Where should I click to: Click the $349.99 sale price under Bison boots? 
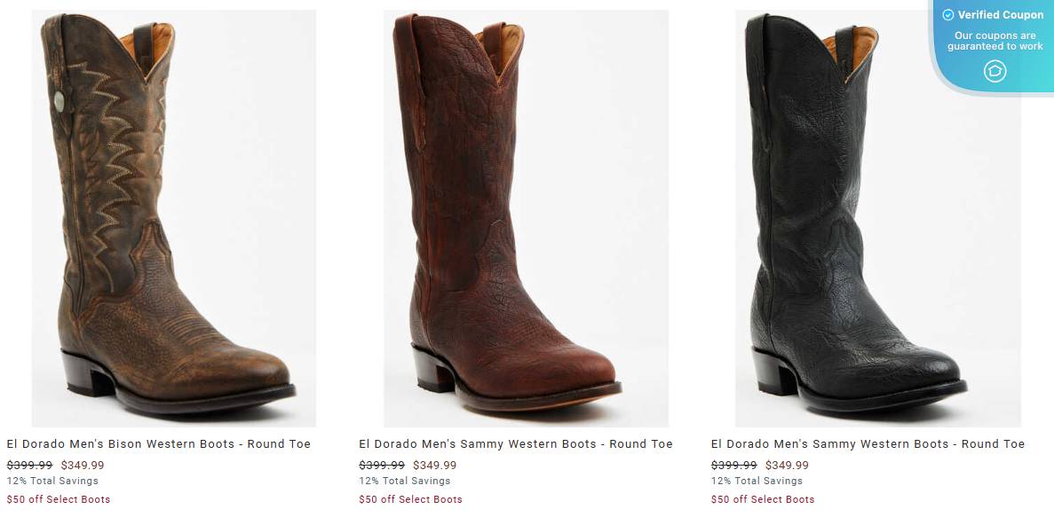coord(84,464)
